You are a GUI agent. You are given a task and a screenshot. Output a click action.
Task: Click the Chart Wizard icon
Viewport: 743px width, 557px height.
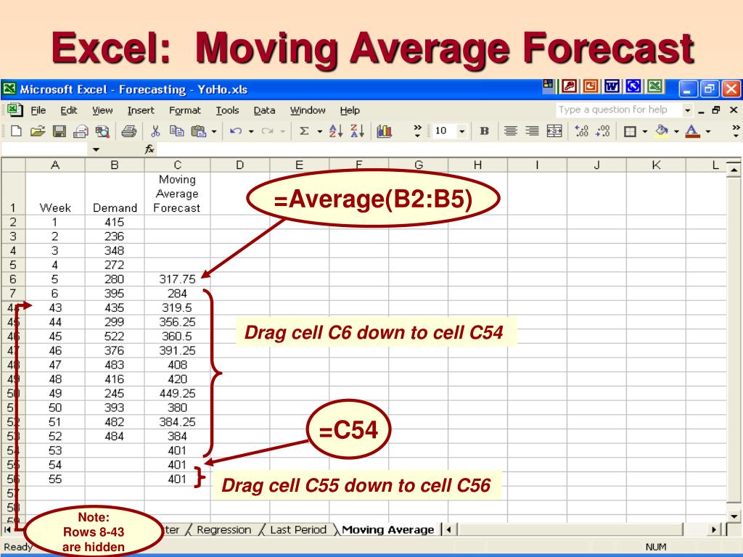[385, 131]
